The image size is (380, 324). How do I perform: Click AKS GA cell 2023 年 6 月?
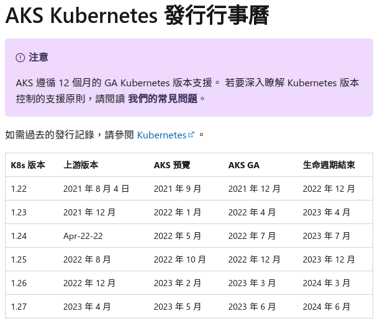(x=252, y=307)
